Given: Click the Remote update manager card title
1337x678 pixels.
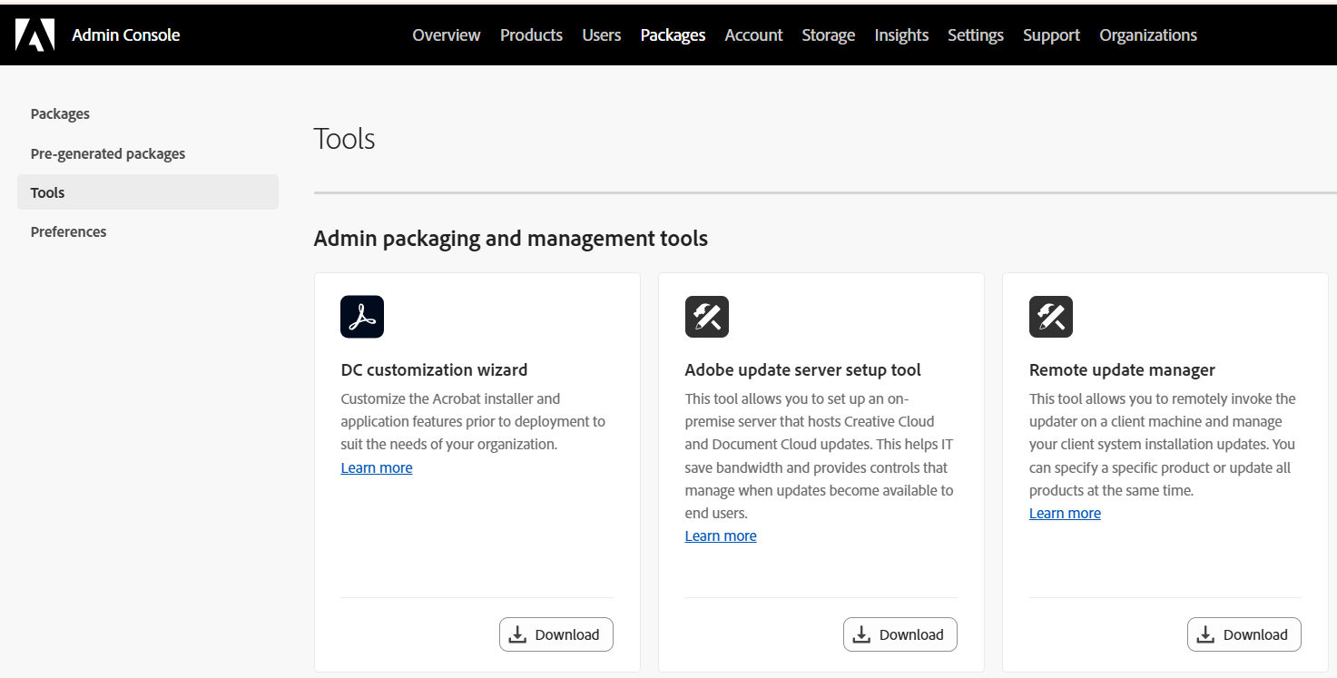Looking at the screenshot, I should [1122, 369].
